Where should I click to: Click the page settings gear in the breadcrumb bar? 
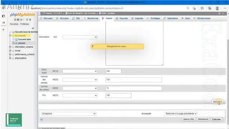pos(219,14)
